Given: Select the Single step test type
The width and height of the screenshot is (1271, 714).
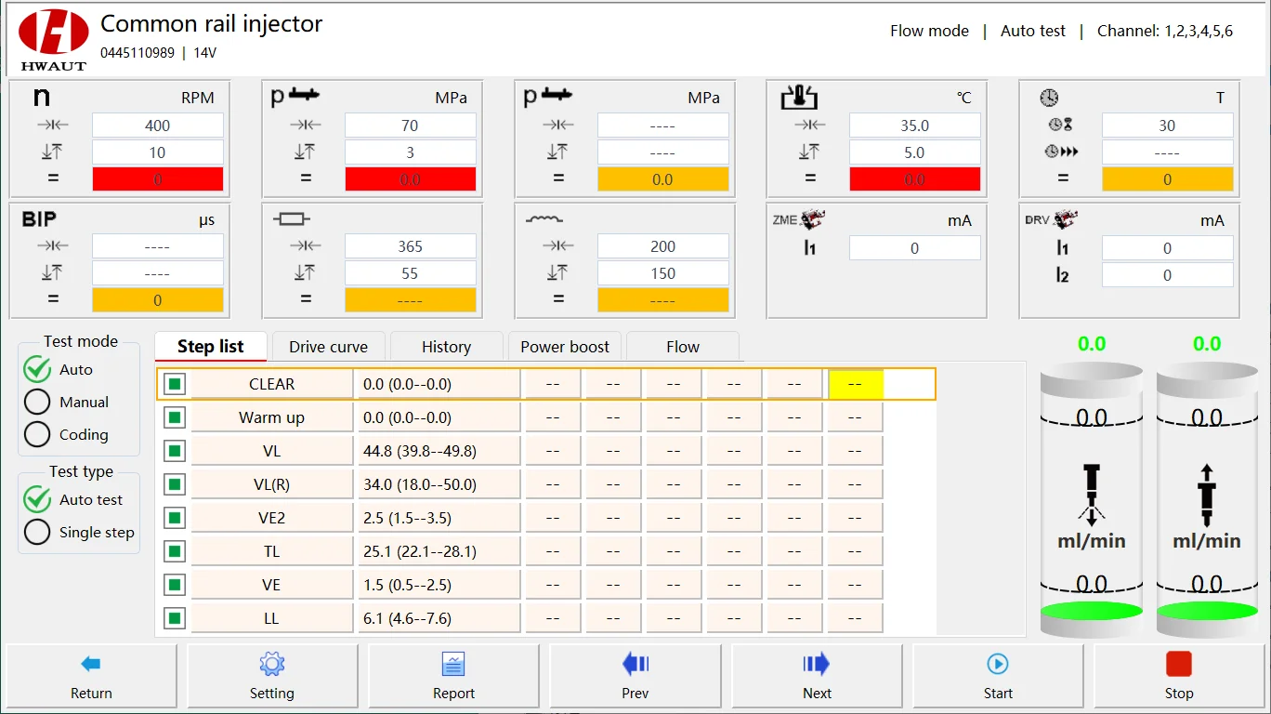Looking at the screenshot, I should pyautogui.click(x=38, y=533).
